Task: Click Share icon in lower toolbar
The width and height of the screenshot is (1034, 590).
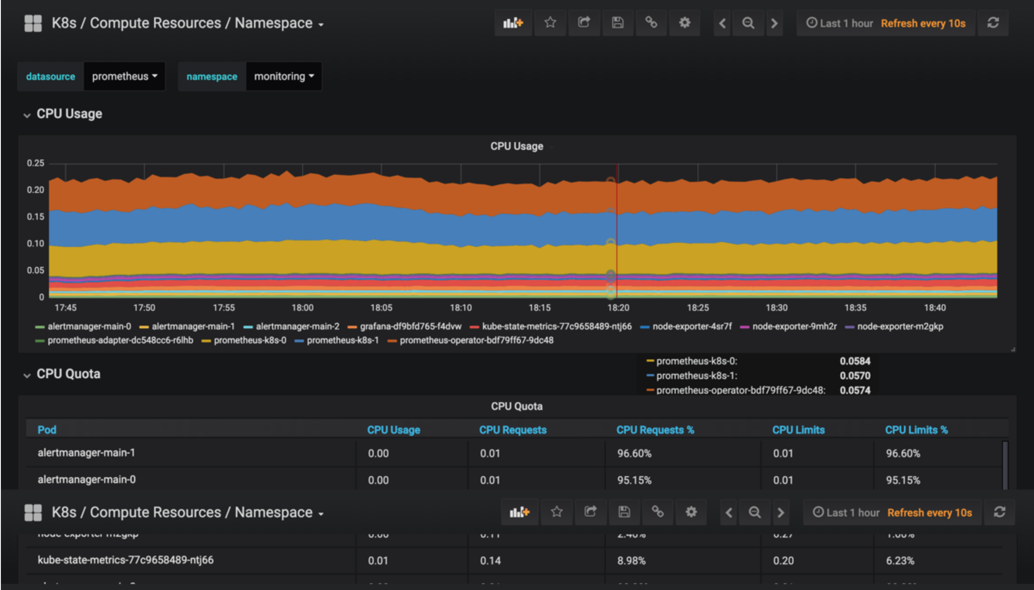Action: pyautogui.click(x=590, y=512)
